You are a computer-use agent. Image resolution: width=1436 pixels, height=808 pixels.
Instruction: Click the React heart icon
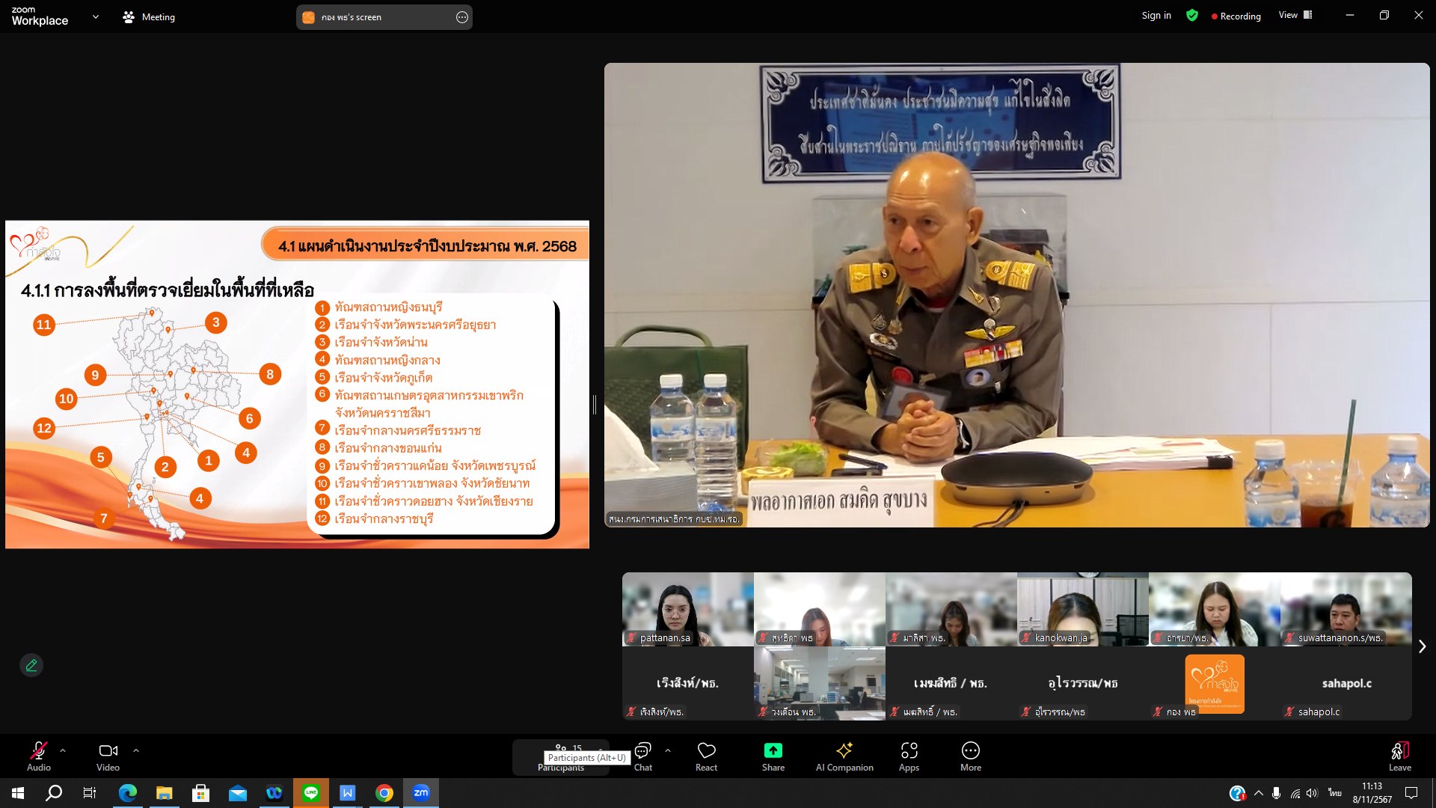click(x=706, y=755)
